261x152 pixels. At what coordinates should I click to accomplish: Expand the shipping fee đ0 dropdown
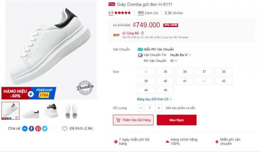tap(174, 61)
